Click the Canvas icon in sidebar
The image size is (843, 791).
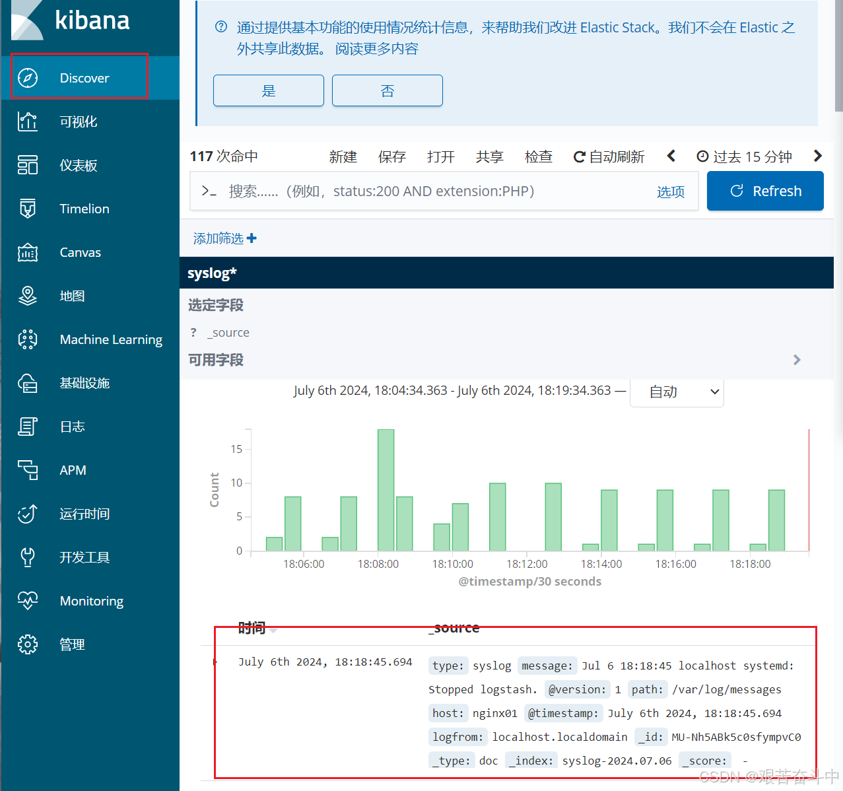point(28,252)
